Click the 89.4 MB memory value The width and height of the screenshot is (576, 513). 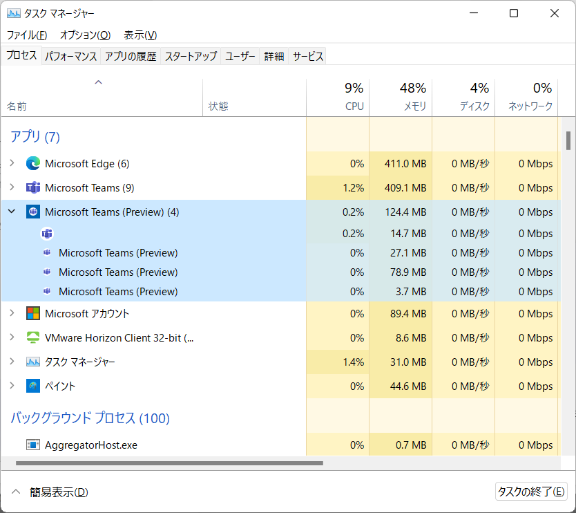click(x=408, y=314)
